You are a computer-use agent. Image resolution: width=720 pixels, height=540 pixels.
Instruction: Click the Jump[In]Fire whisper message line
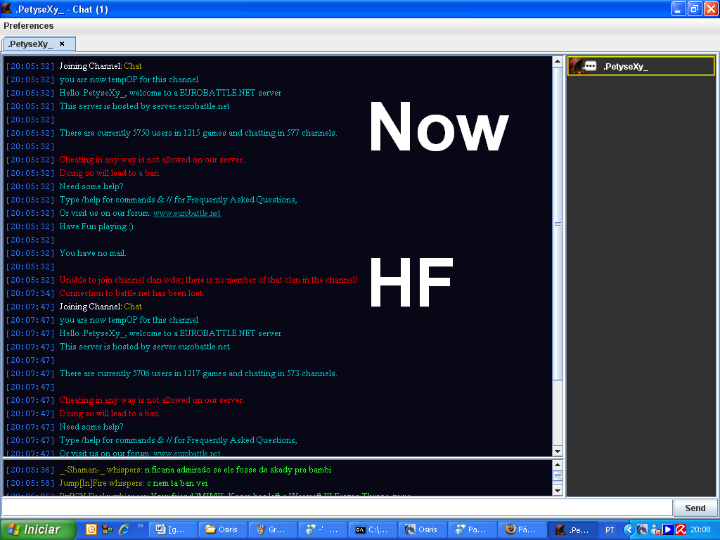107,483
